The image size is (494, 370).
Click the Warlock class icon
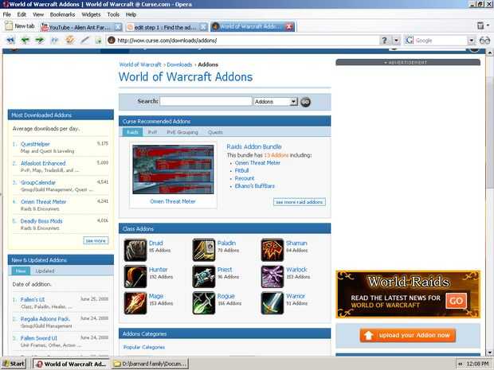click(x=272, y=276)
